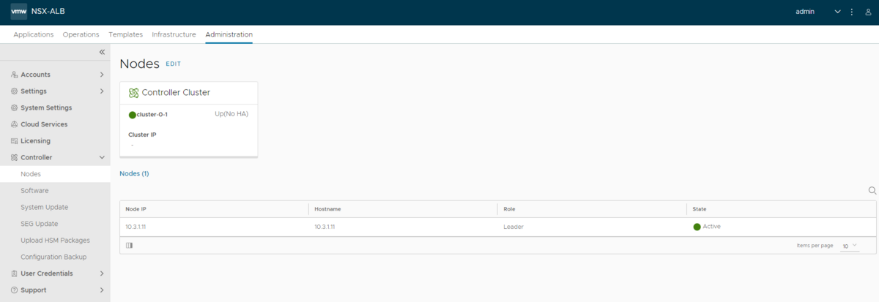Expand the Support menu chevron
The image size is (879, 302).
coord(102,290)
